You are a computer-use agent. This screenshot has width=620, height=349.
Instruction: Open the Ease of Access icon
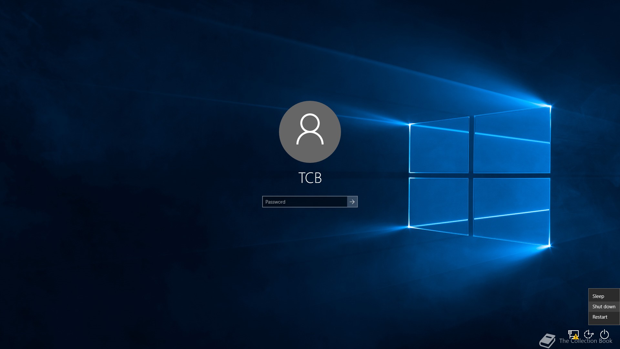(x=589, y=334)
